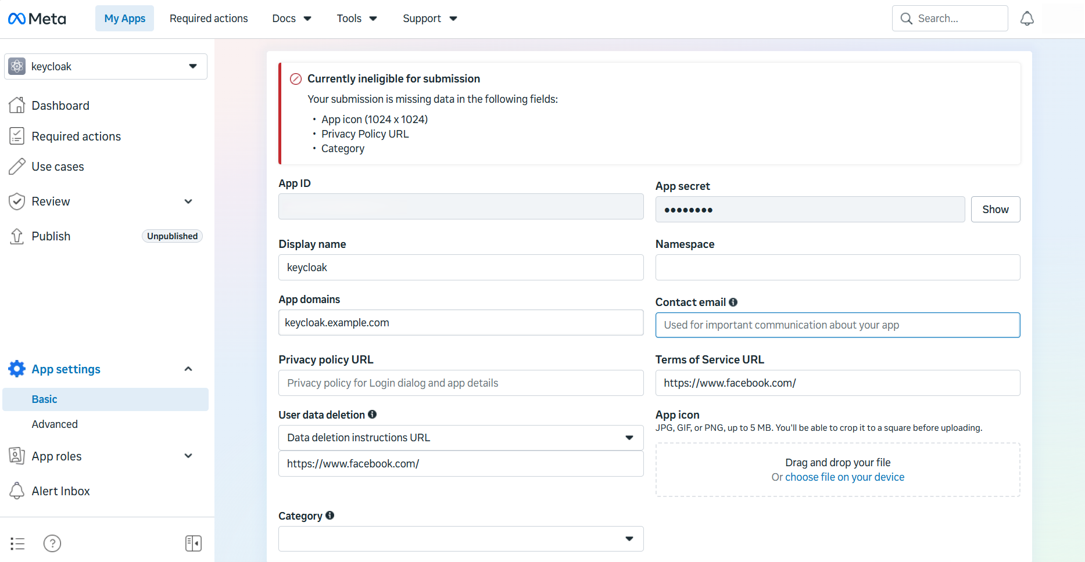The height and width of the screenshot is (562, 1085).
Task: Click the User data deletion info icon
Action: [373, 415]
